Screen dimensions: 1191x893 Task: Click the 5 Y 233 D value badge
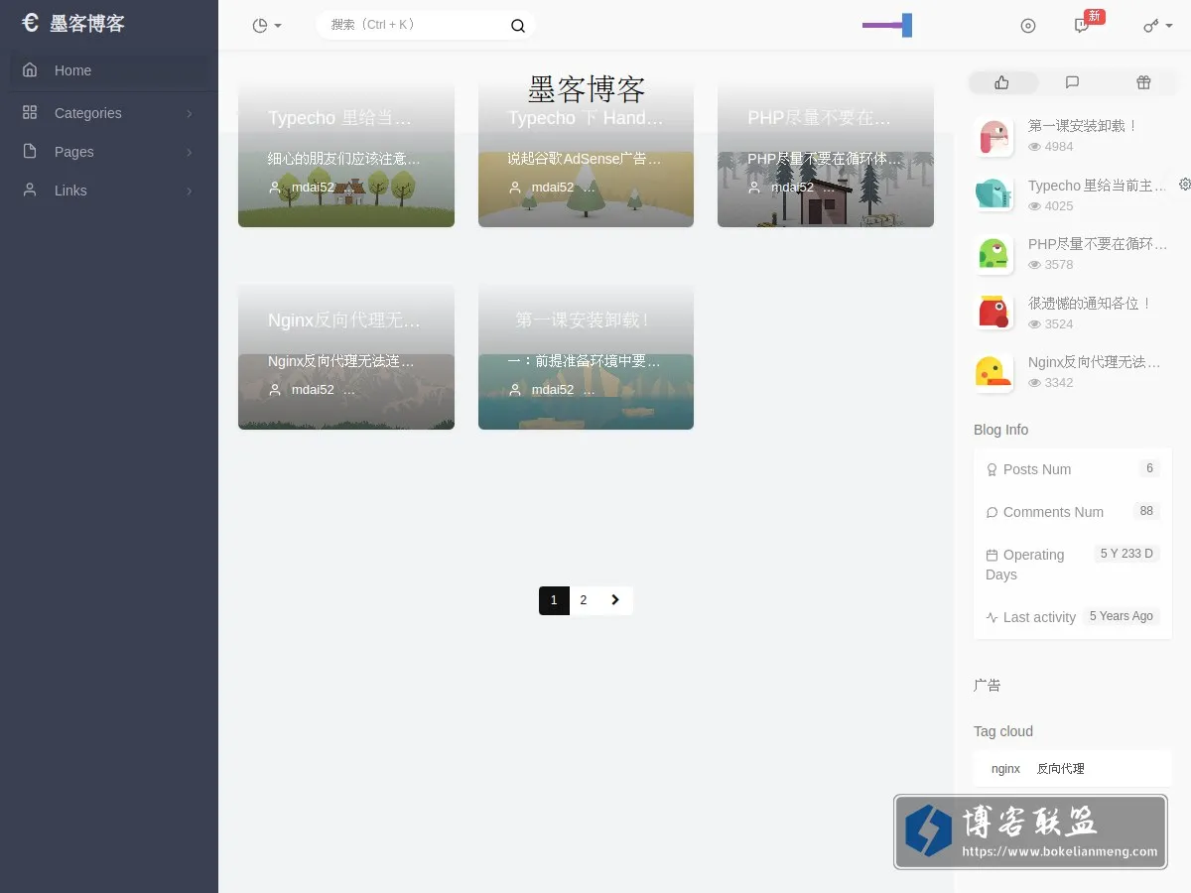tap(1126, 554)
